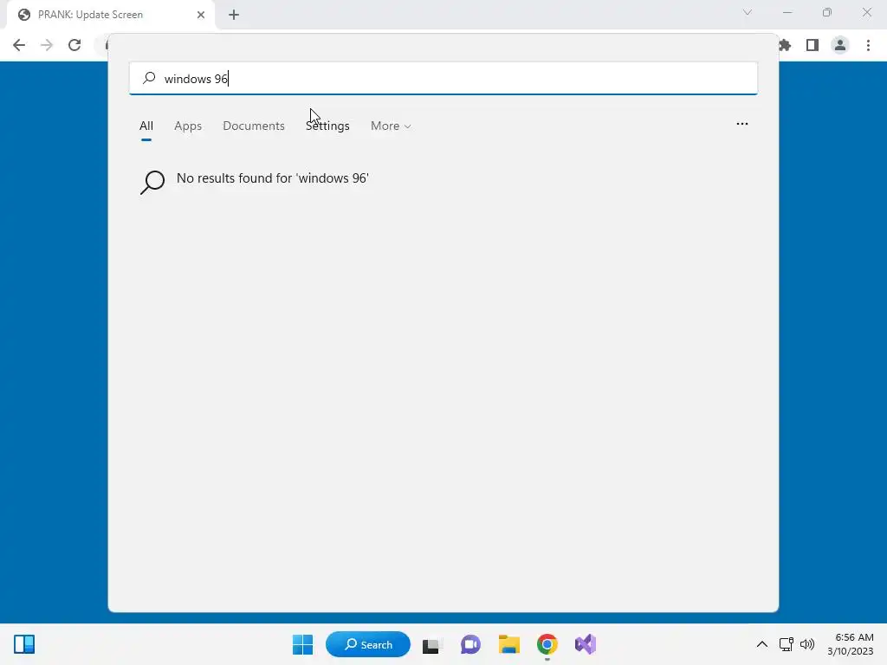
Task: Expand the More filters dropdown
Action: pos(391,126)
